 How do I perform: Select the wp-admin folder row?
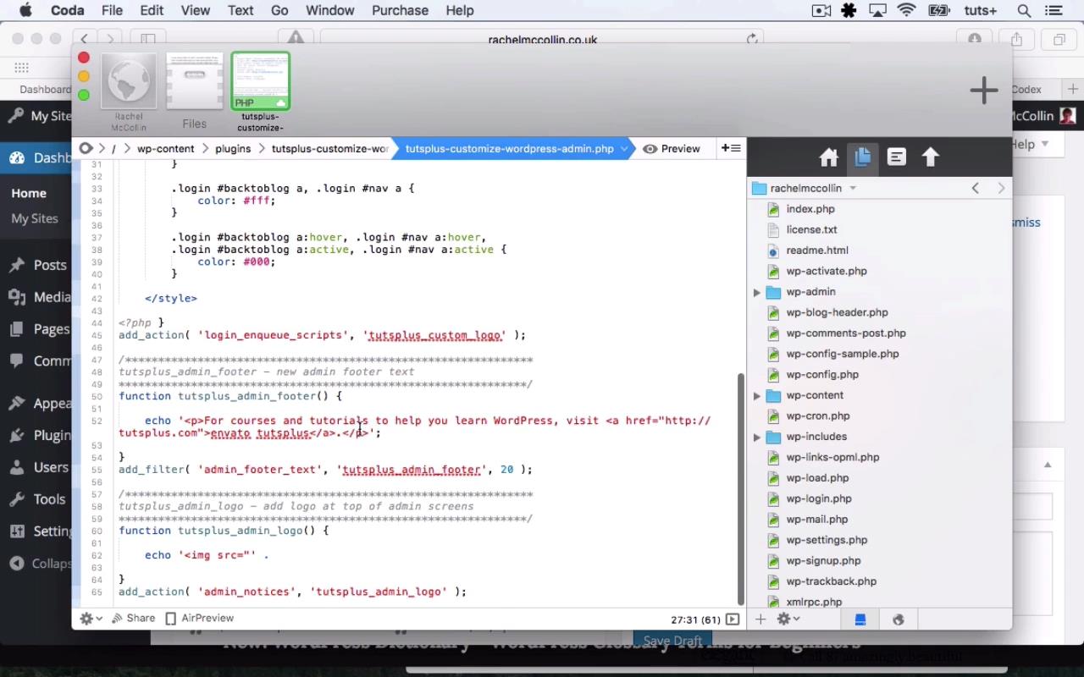pyautogui.click(x=879, y=292)
